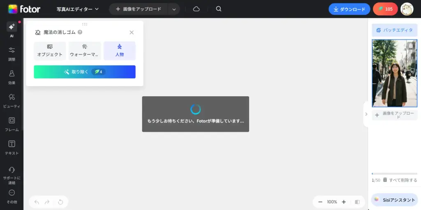Toggle the compare before/after icon
Image resolution: width=421 pixels, height=210 pixels.
(357, 202)
